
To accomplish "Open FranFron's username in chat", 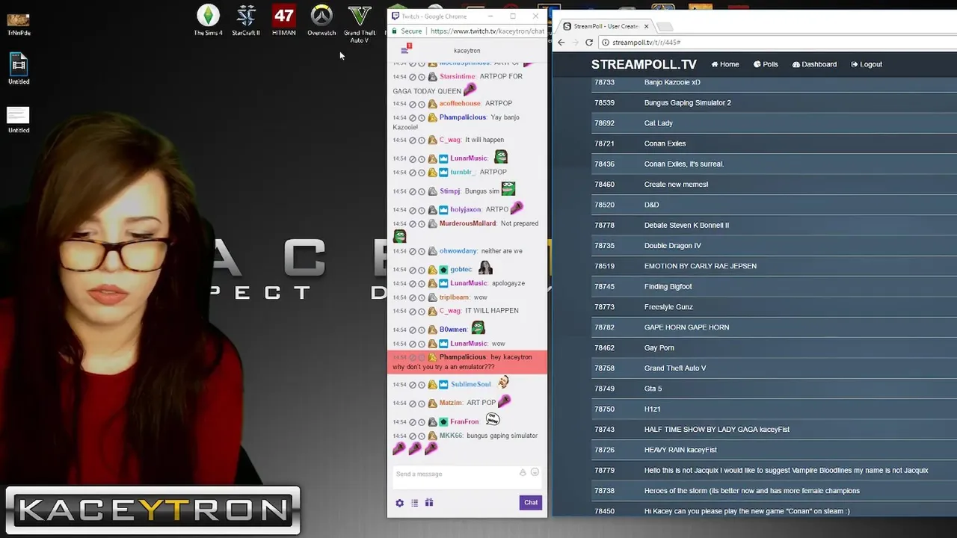I will (x=464, y=421).
